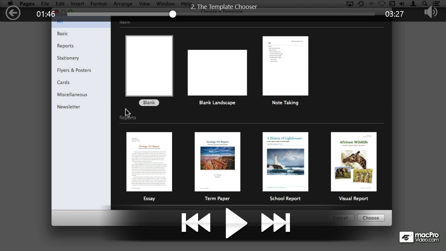Click the video progress slider knob
Viewport: 446px width, 251px height.
click(173, 14)
